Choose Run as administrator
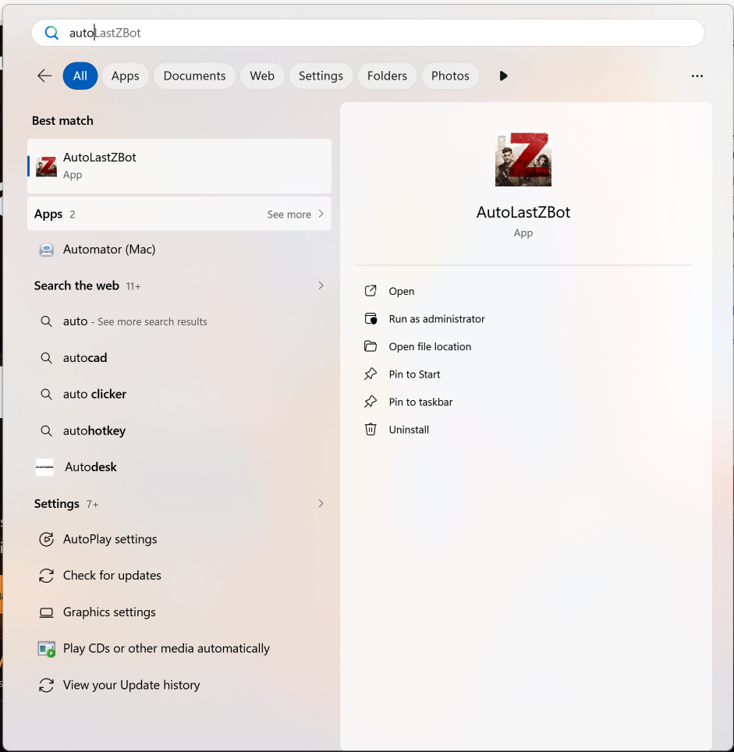Screen dimensions: 734x752 (437, 319)
